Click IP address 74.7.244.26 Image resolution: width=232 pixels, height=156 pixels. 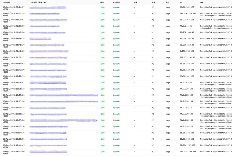pyautogui.click(x=186, y=26)
